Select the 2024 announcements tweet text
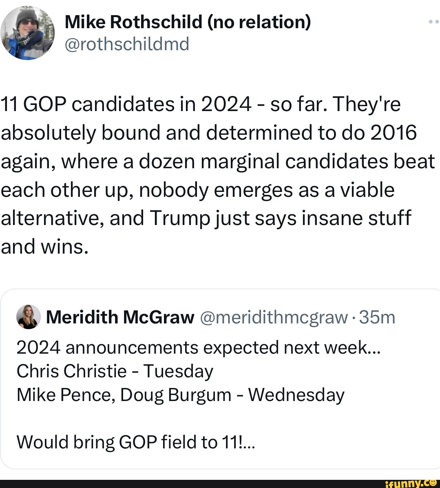Screen dimensions: 440x488 [x=199, y=348]
